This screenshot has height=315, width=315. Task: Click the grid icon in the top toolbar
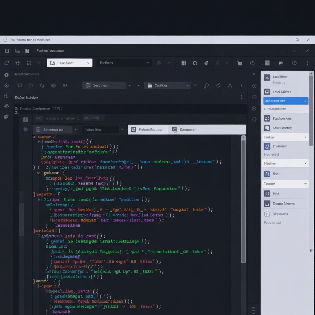pyautogui.click(x=184, y=63)
